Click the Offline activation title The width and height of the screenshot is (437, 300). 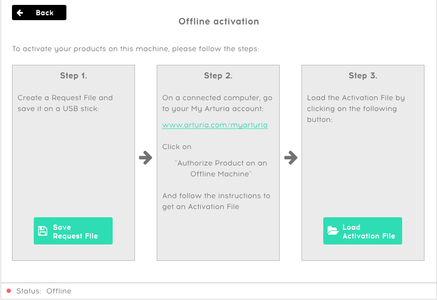pos(219,21)
